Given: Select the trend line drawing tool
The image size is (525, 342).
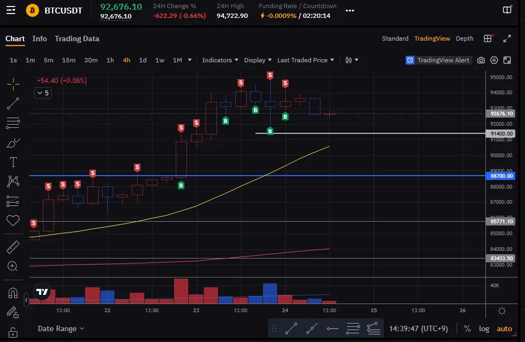Looking at the screenshot, I should click(13, 103).
